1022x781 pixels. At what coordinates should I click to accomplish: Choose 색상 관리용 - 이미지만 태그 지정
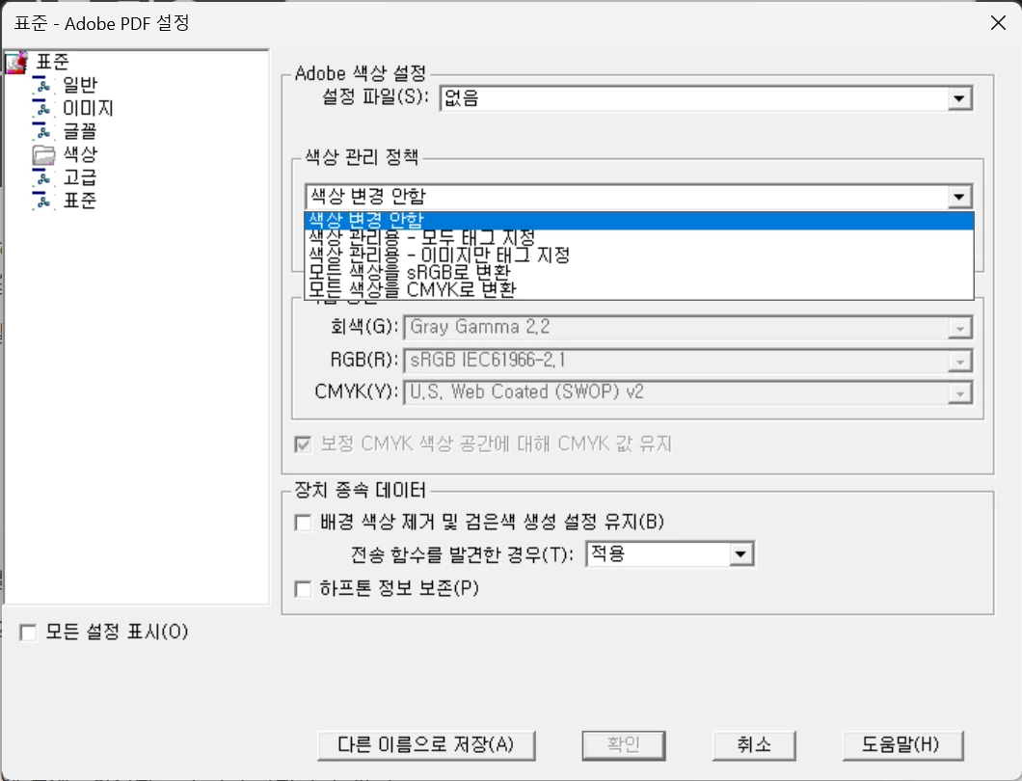(638, 255)
